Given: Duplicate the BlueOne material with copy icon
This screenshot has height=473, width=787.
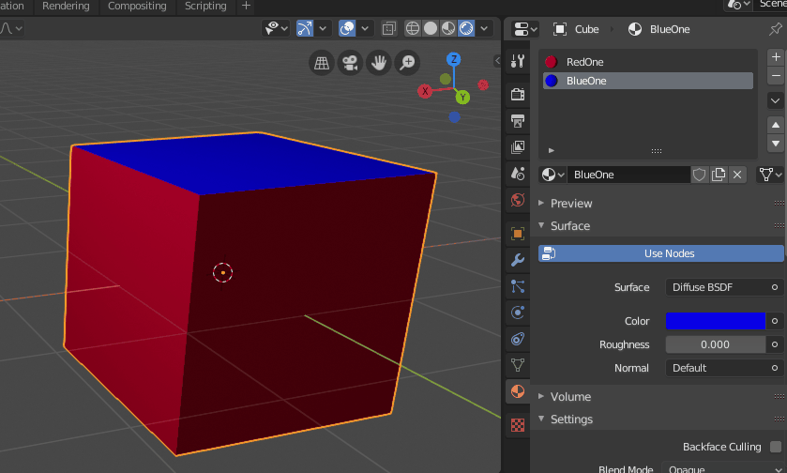Looking at the screenshot, I should coord(719,175).
